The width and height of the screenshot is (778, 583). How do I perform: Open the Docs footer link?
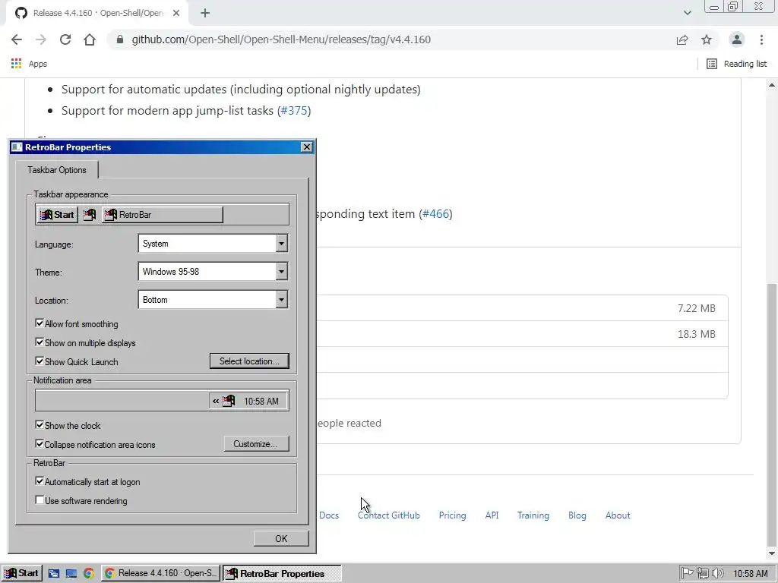tap(329, 515)
